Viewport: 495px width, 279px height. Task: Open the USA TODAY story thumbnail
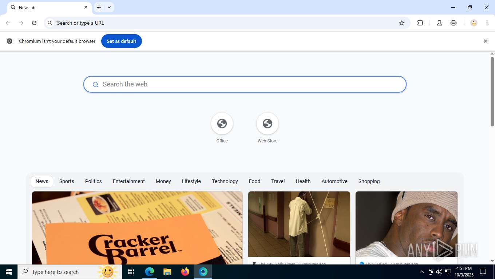407,224
